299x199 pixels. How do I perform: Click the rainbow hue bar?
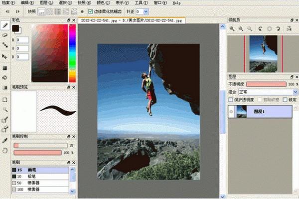click(72, 53)
